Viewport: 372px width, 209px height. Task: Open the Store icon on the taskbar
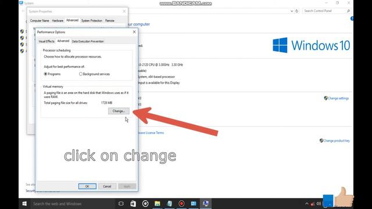tap(133, 204)
